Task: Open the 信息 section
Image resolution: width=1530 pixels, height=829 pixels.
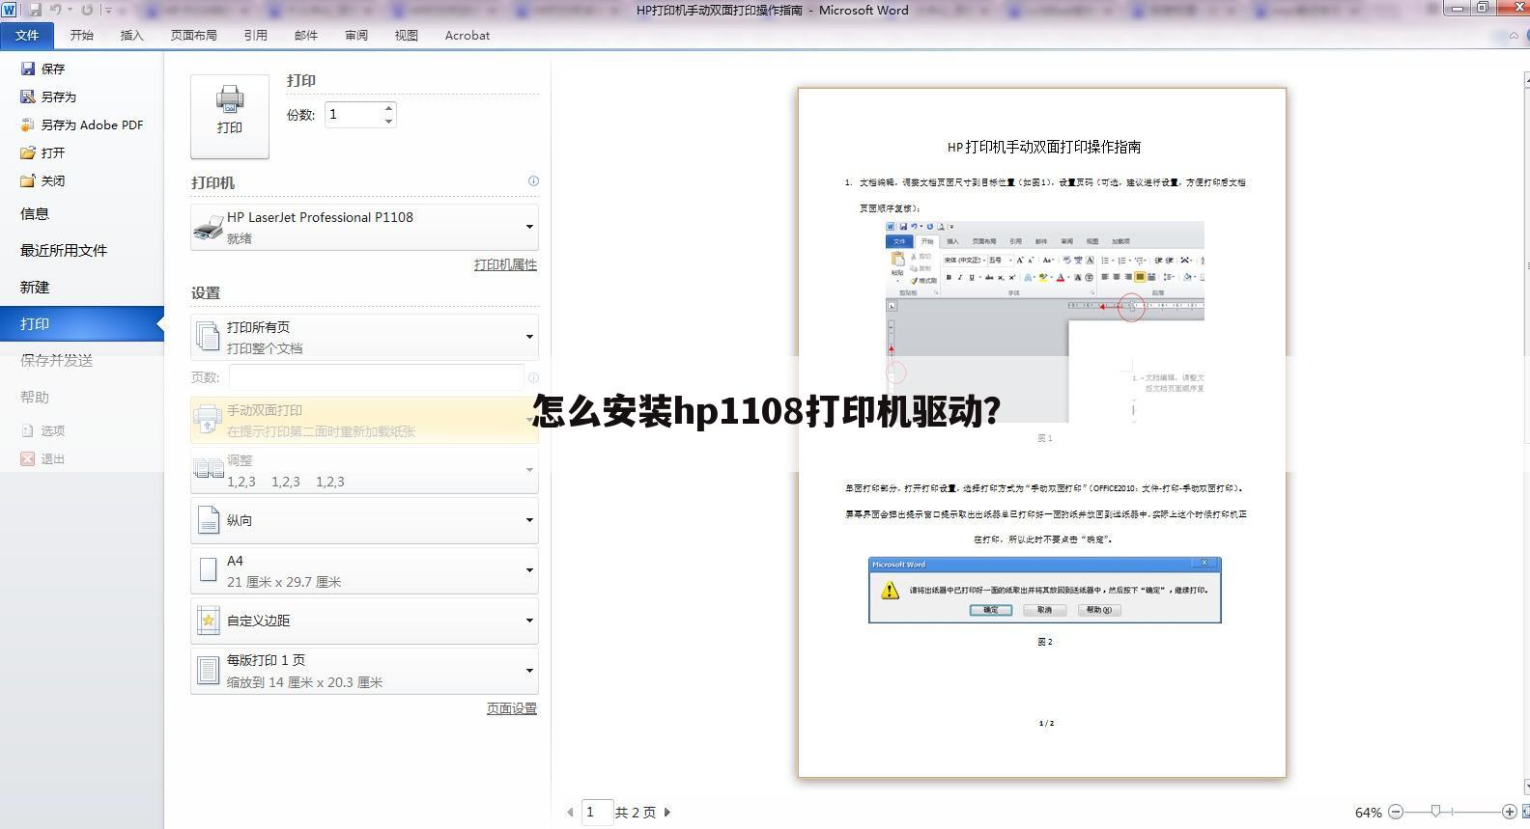Action: pyautogui.click(x=35, y=214)
